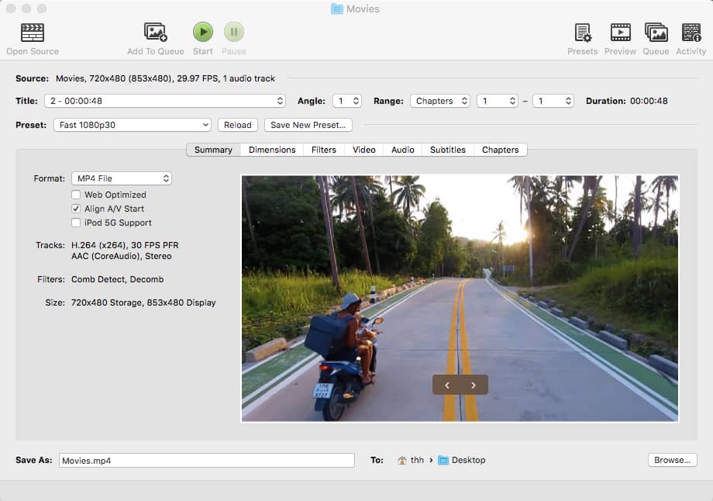This screenshot has width=713, height=501.
Task: Open the Presets panel icon
Action: coord(582,33)
